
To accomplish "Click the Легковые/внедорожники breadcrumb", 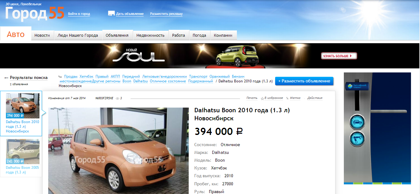I will [x=164, y=76].
